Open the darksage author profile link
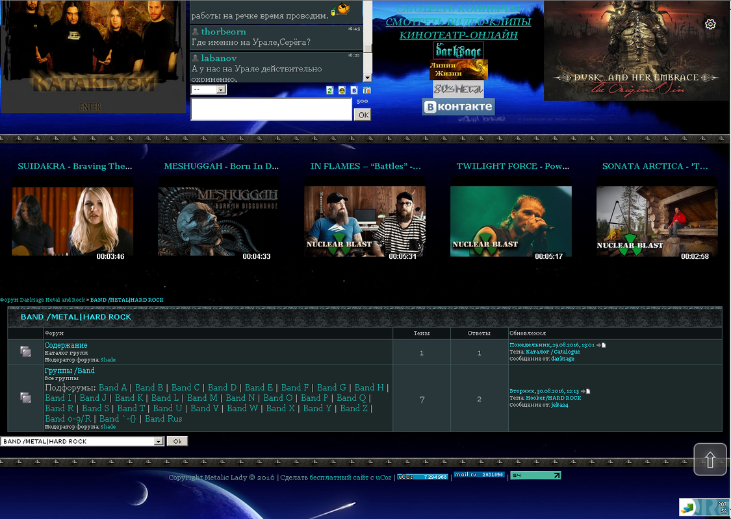Image resolution: width=731 pixels, height=519 pixels. (x=563, y=359)
